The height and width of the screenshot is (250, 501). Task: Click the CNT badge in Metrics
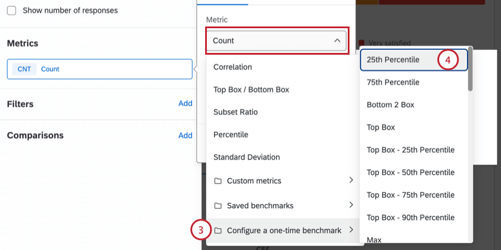click(24, 69)
